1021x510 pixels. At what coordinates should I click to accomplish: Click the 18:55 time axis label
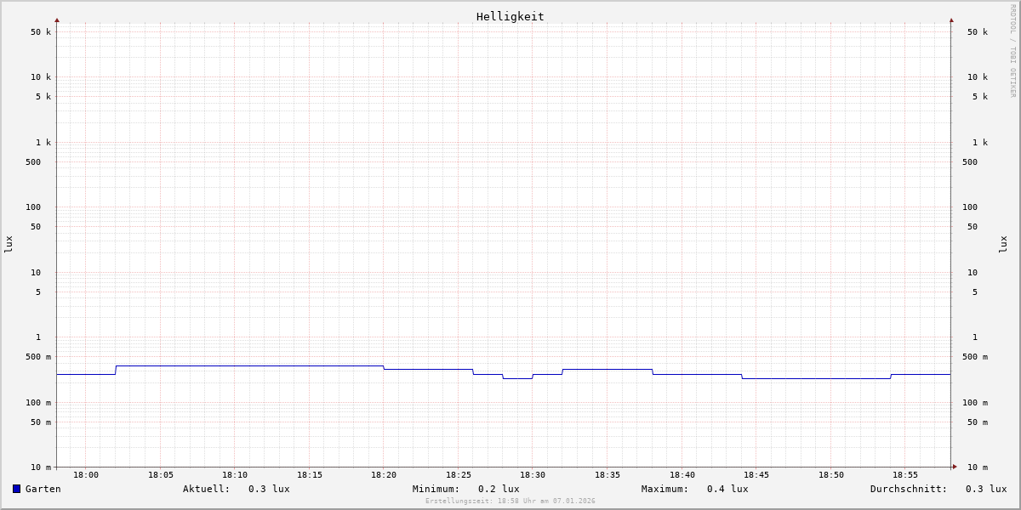[905, 475]
